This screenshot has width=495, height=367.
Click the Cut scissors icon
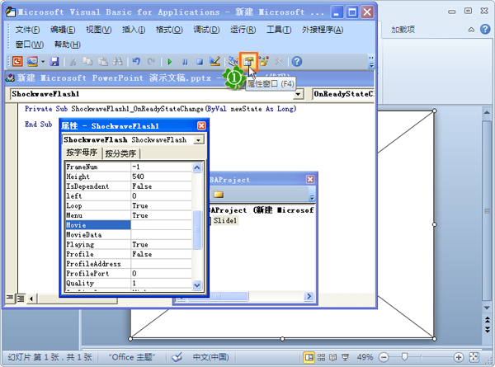73,61
